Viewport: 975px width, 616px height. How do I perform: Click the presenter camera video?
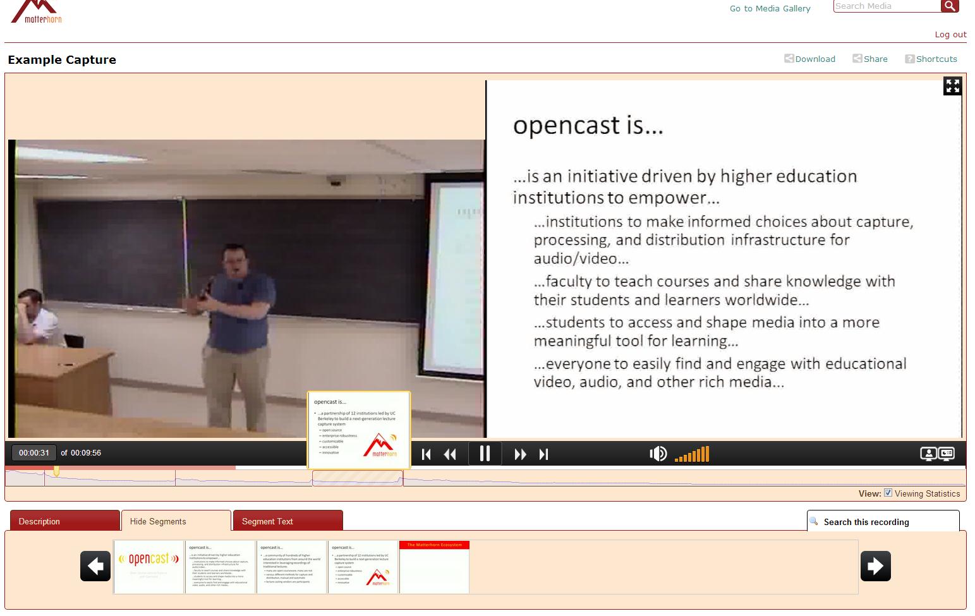pos(246,289)
